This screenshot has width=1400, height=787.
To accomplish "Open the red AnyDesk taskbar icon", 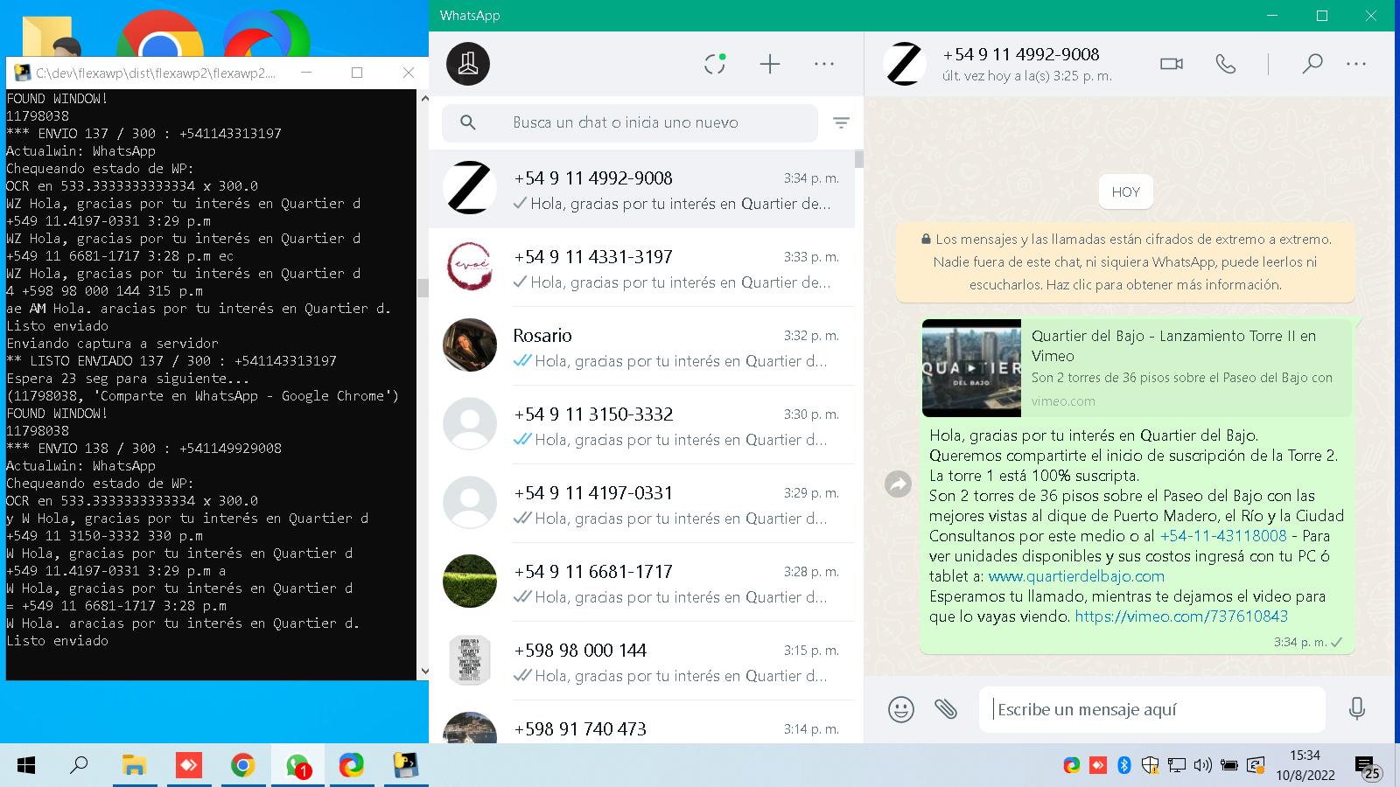I will coord(188,766).
